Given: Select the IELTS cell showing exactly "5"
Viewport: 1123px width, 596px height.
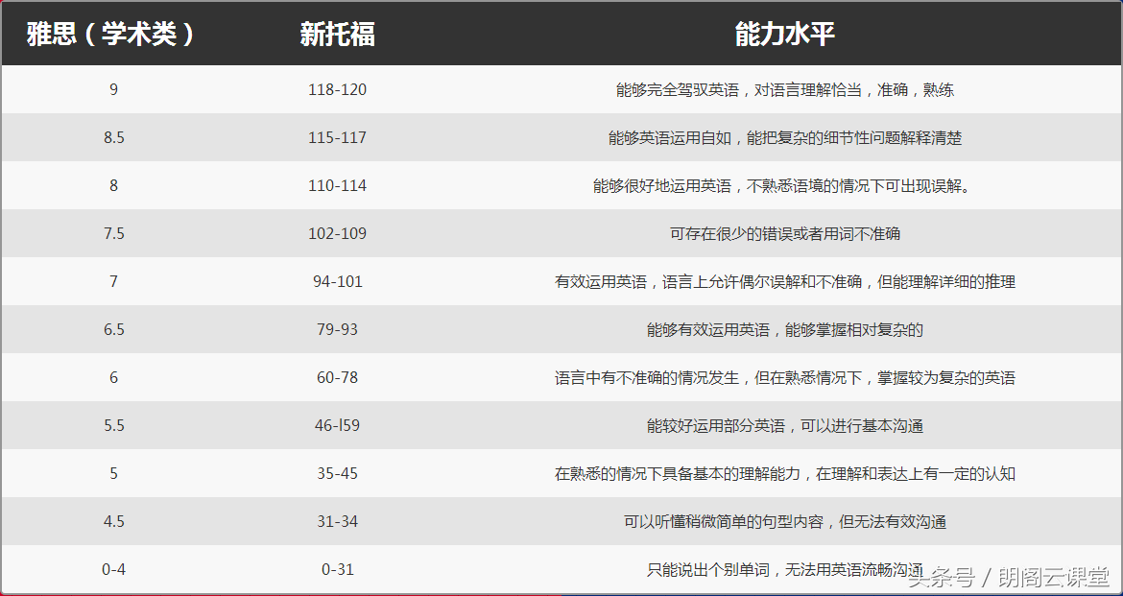Looking at the screenshot, I should pos(114,473).
